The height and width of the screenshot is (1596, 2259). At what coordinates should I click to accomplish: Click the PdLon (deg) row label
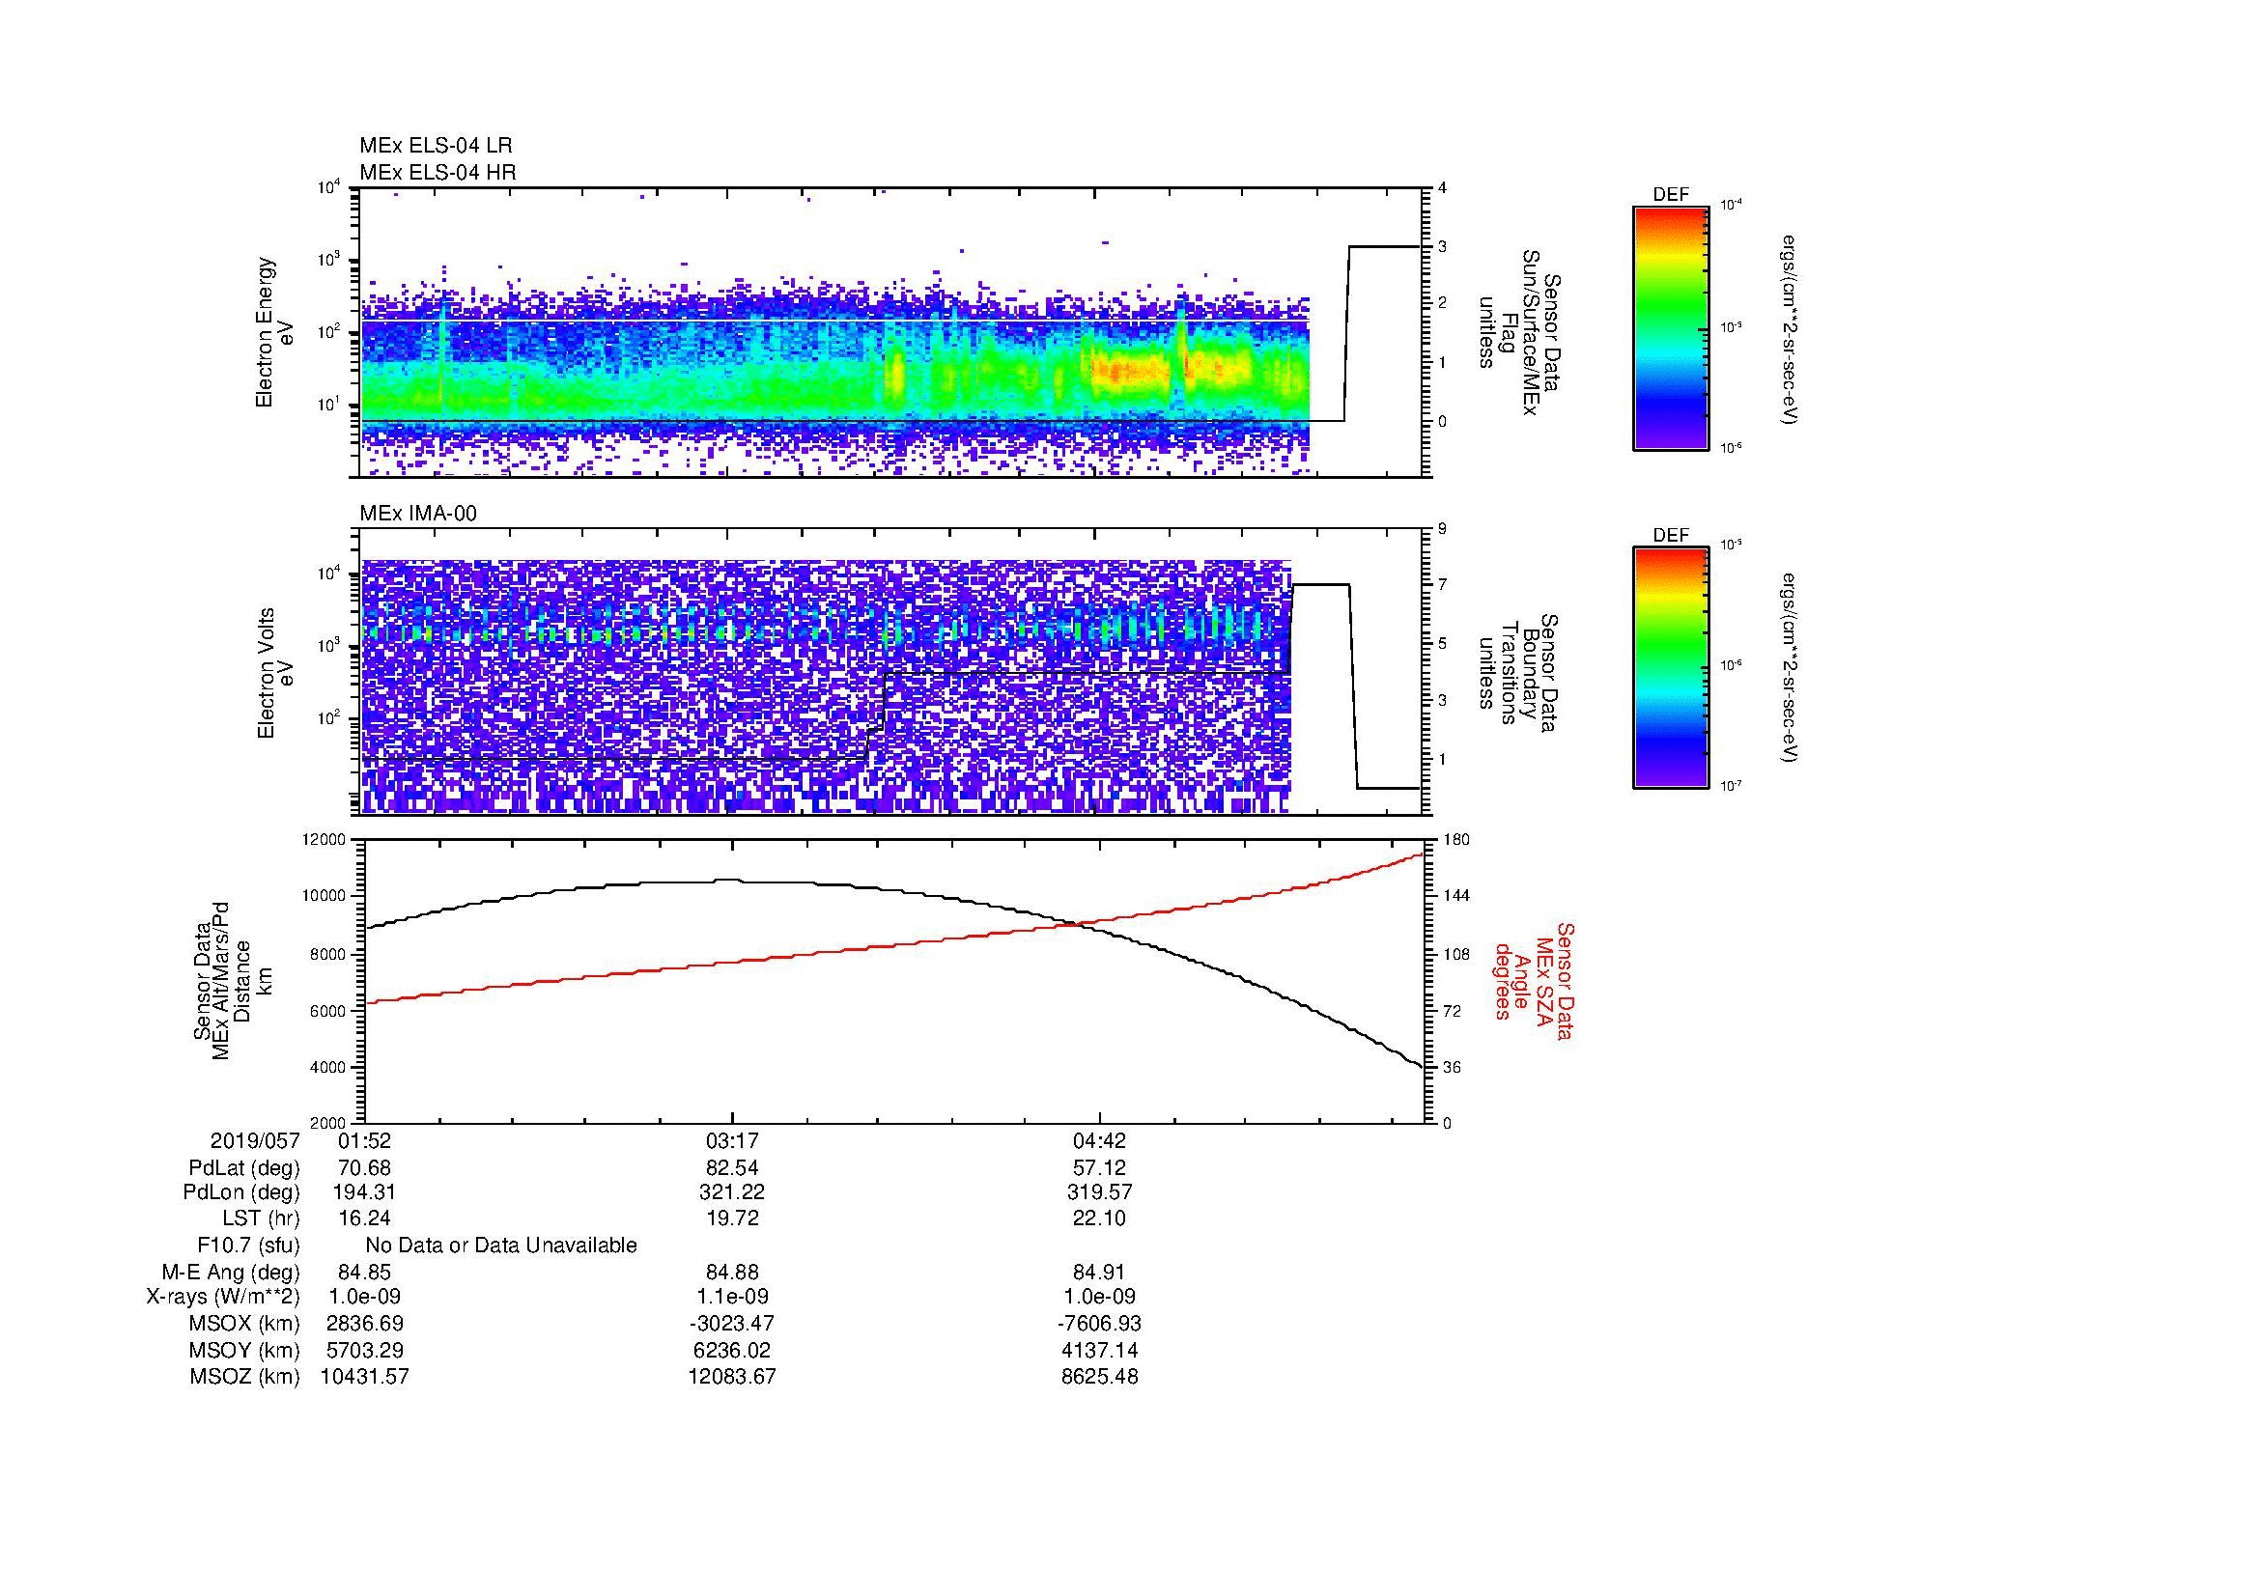pos(242,1192)
